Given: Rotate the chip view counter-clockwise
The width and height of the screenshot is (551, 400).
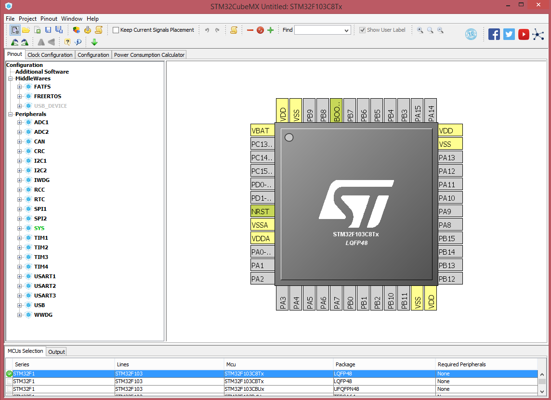Looking at the screenshot, I should point(15,42).
